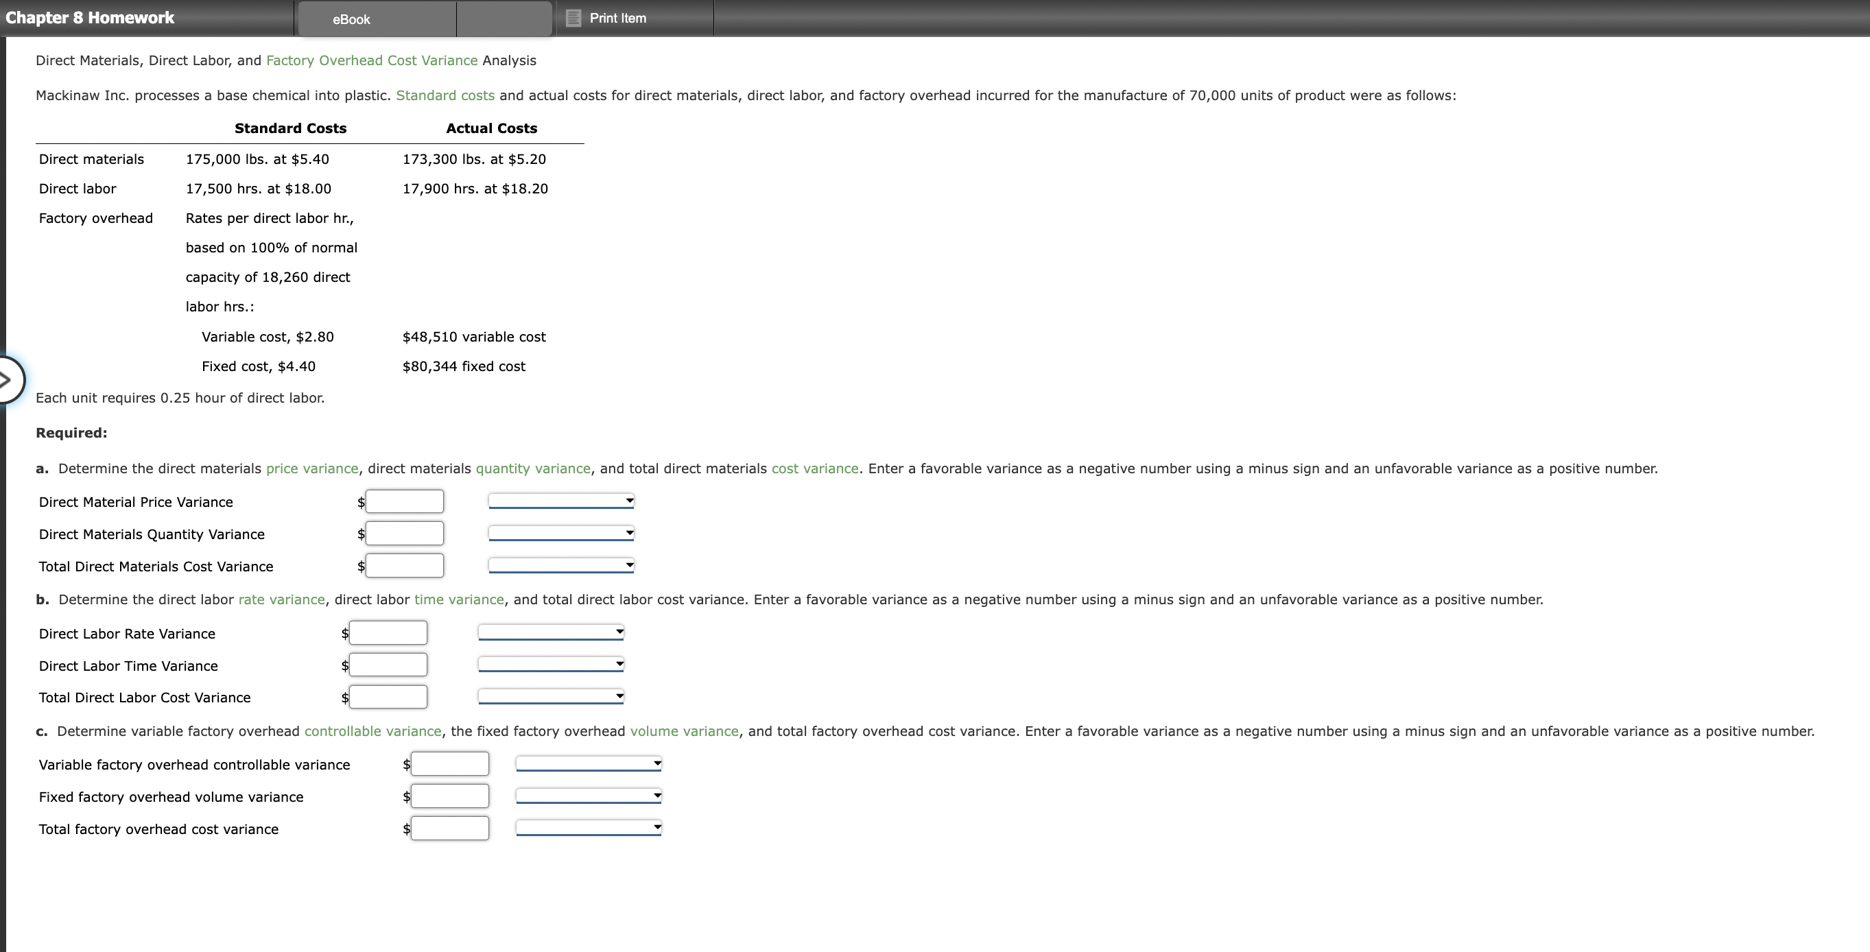This screenshot has width=1870, height=952.
Task: Open the Standard costs glossary link
Action: pyautogui.click(x=445, y=96)
